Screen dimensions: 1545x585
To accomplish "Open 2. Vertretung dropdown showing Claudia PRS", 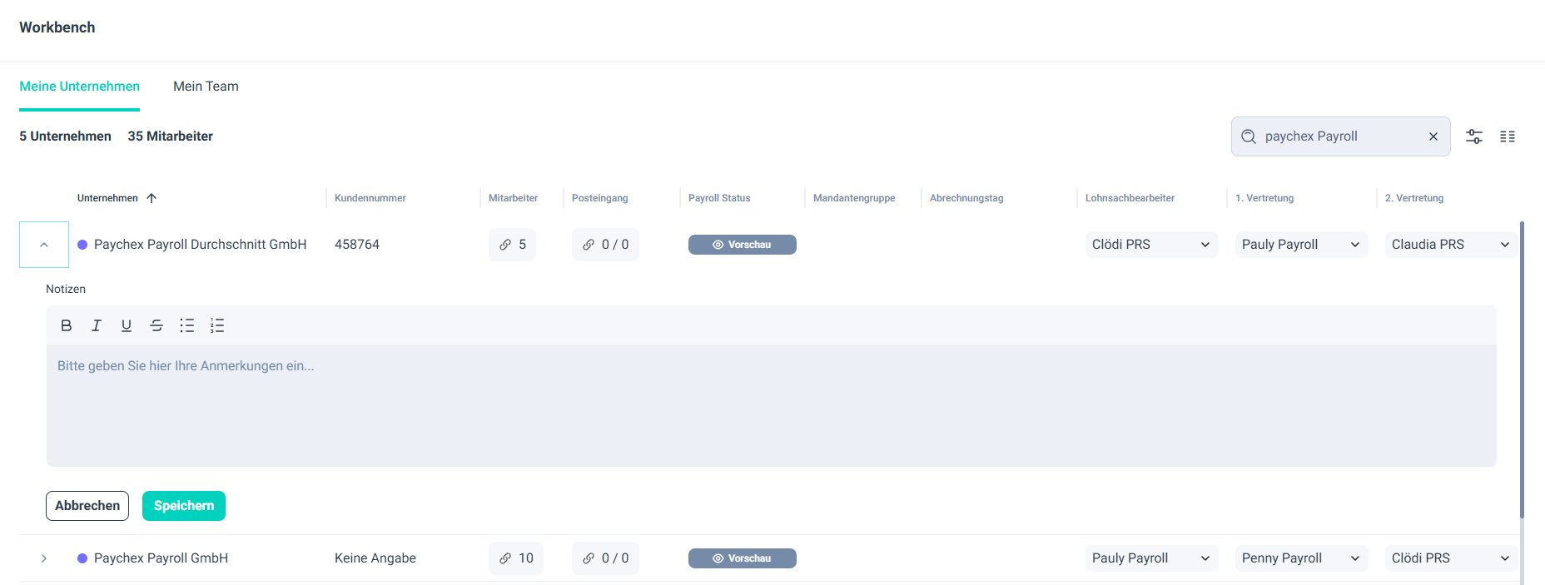I will tap(1449, 245).
